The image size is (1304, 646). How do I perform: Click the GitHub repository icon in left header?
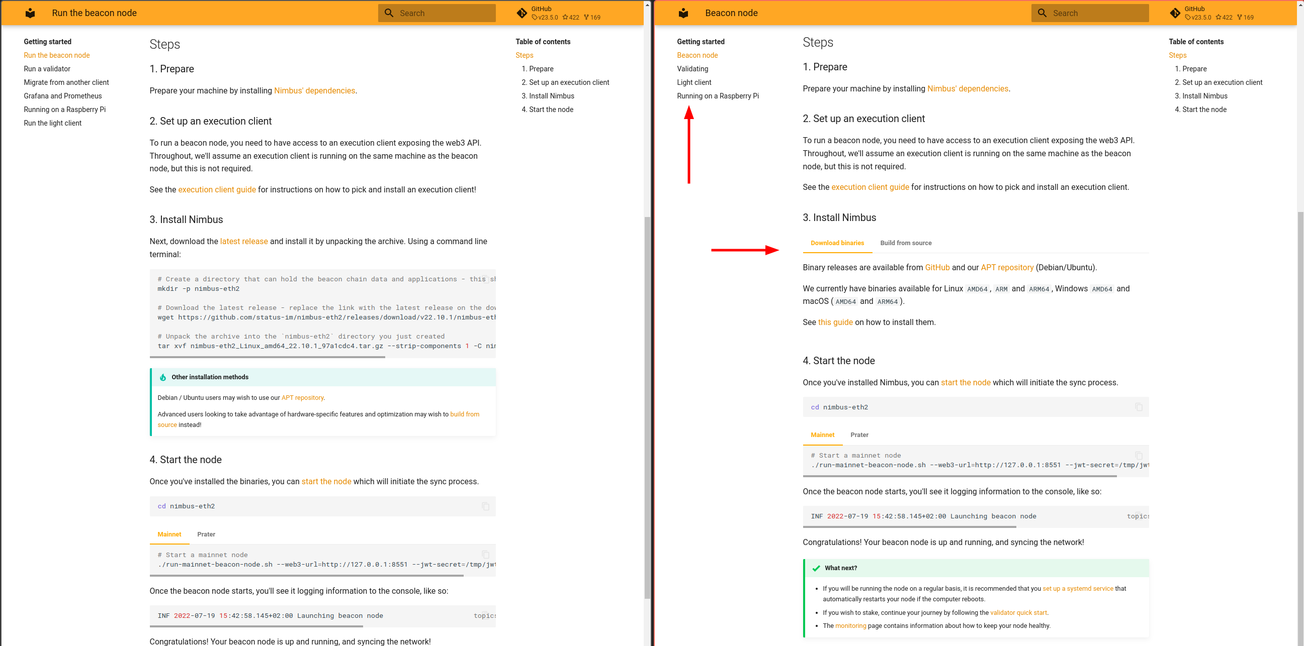click(x=522, y=13)
